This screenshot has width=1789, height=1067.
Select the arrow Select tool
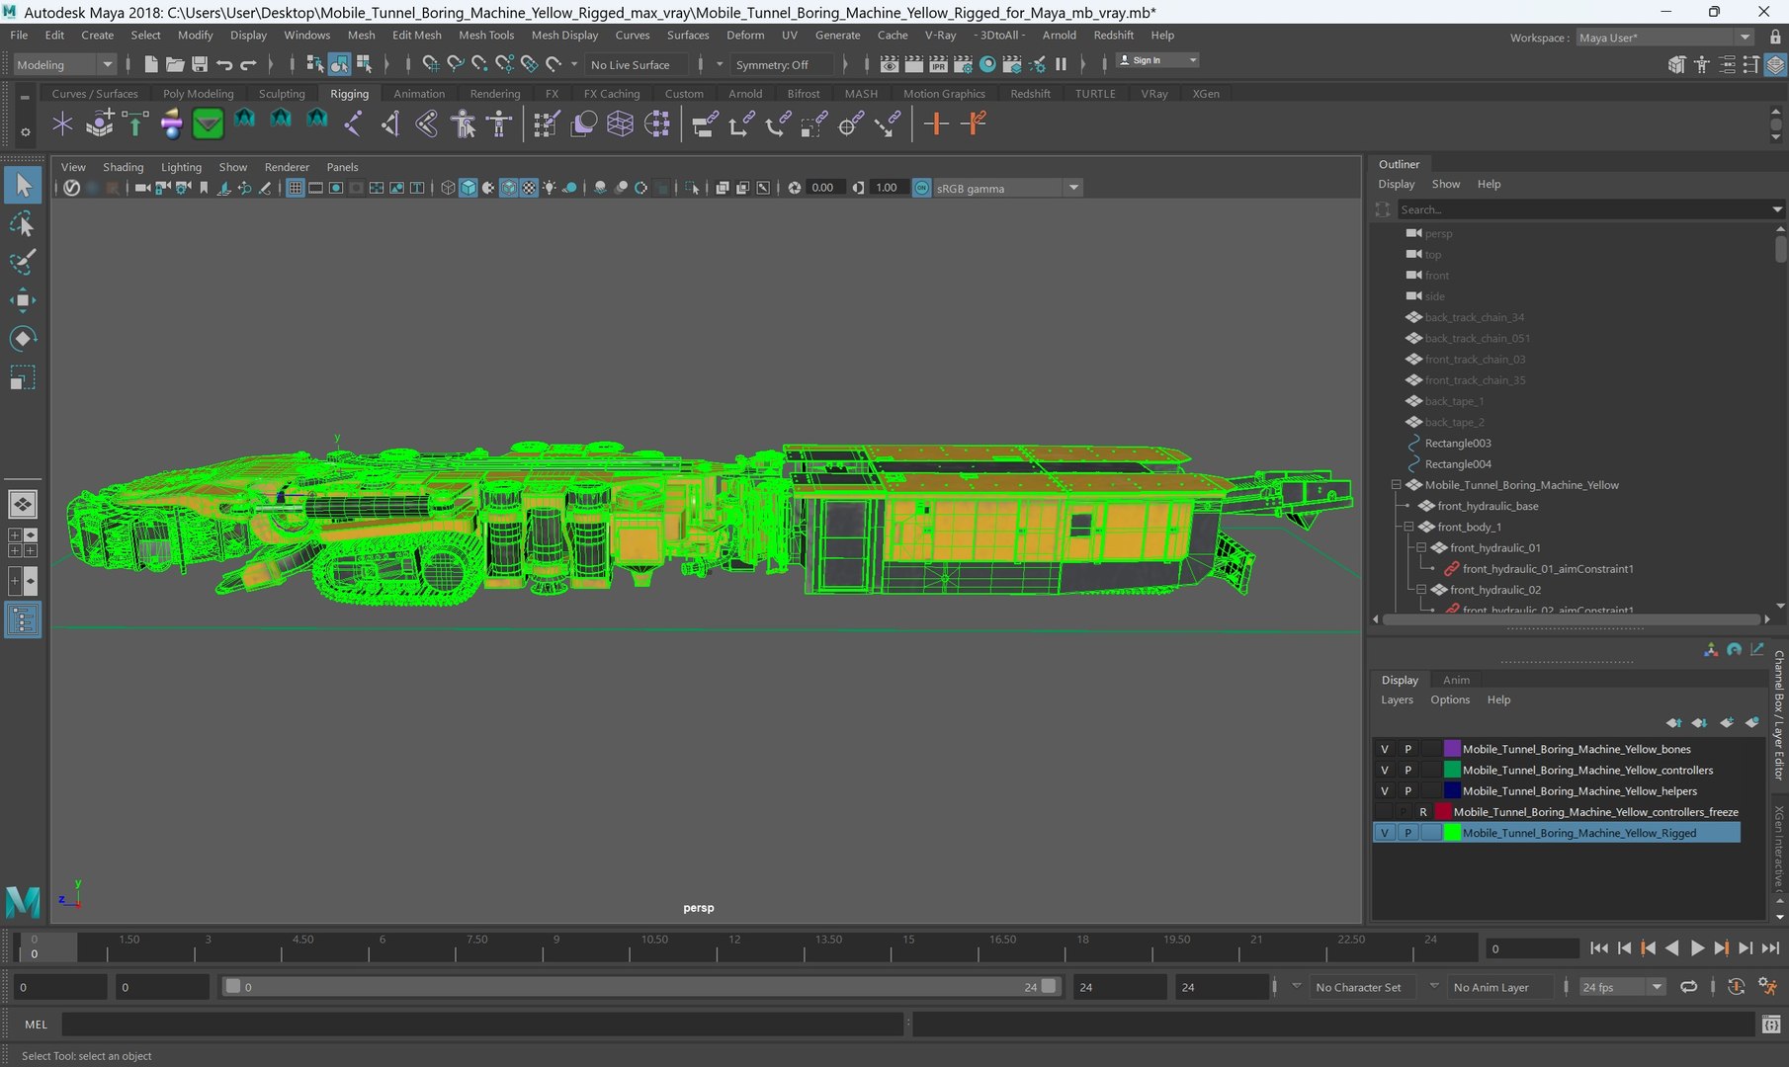click(x=23, y=185)
